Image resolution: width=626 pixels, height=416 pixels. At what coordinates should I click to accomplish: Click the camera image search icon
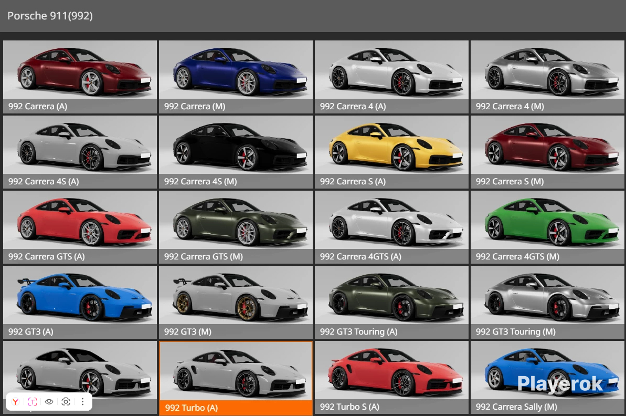click(66, 402)
